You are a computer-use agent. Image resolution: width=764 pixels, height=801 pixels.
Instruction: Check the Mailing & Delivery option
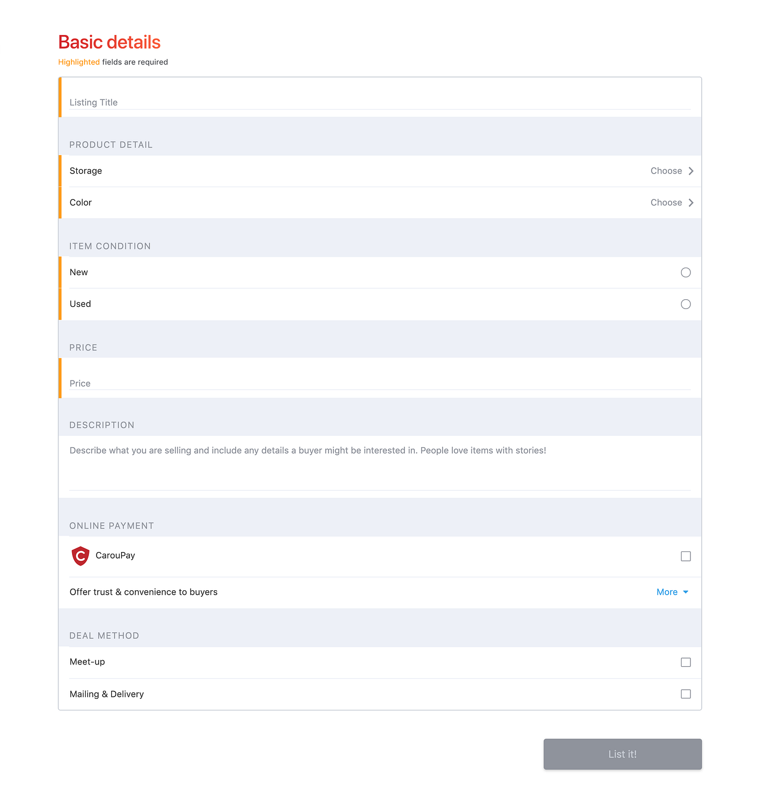click(x=685, y=694)
